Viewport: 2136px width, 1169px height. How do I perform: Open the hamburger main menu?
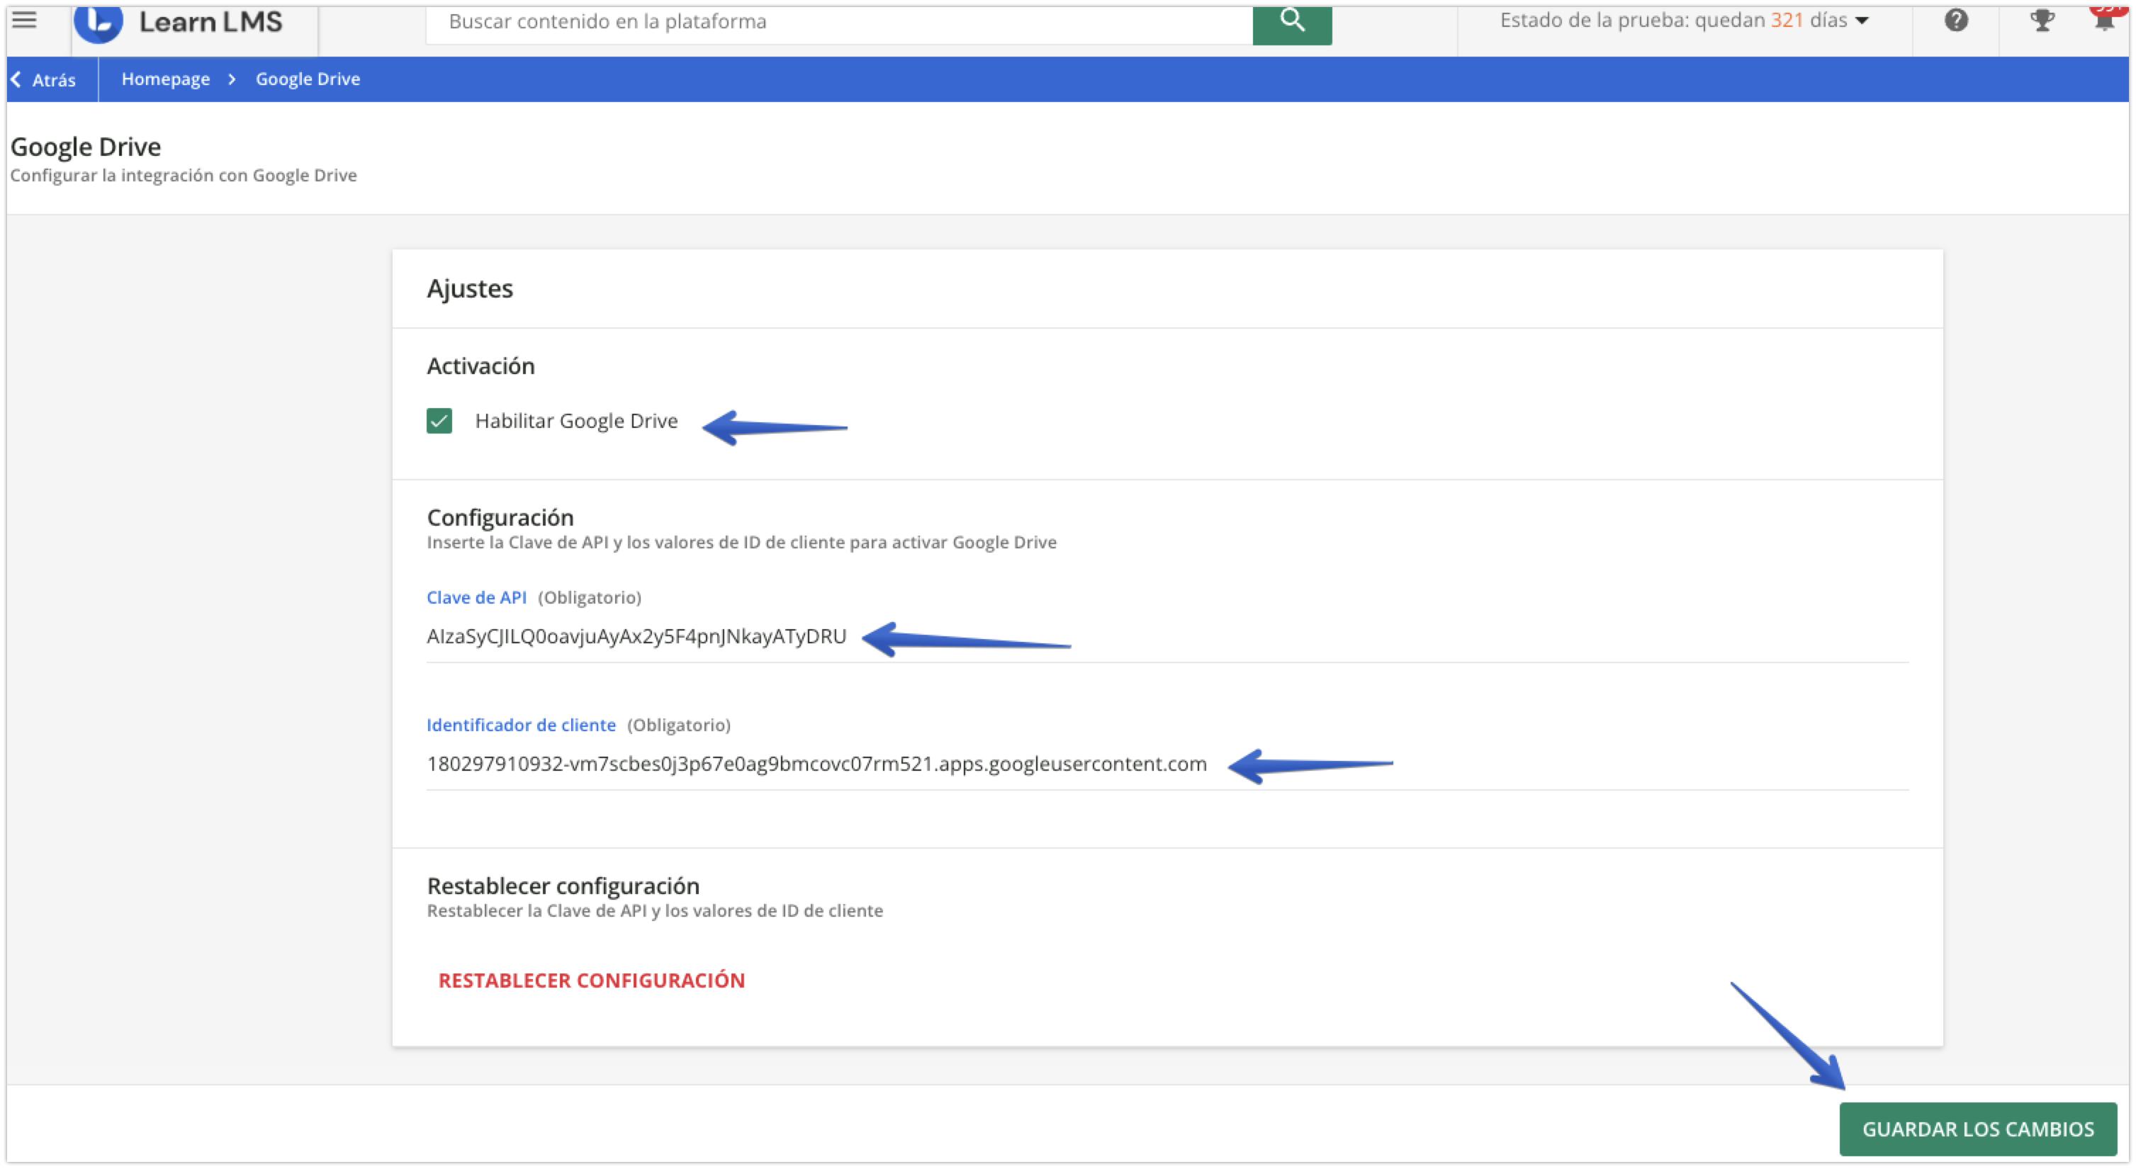(25, 20)
